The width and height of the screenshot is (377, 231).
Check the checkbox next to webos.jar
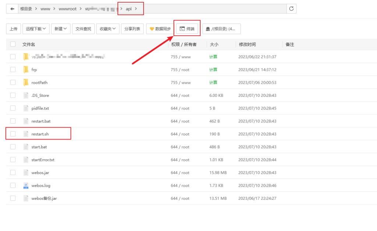tap(13, 172)
